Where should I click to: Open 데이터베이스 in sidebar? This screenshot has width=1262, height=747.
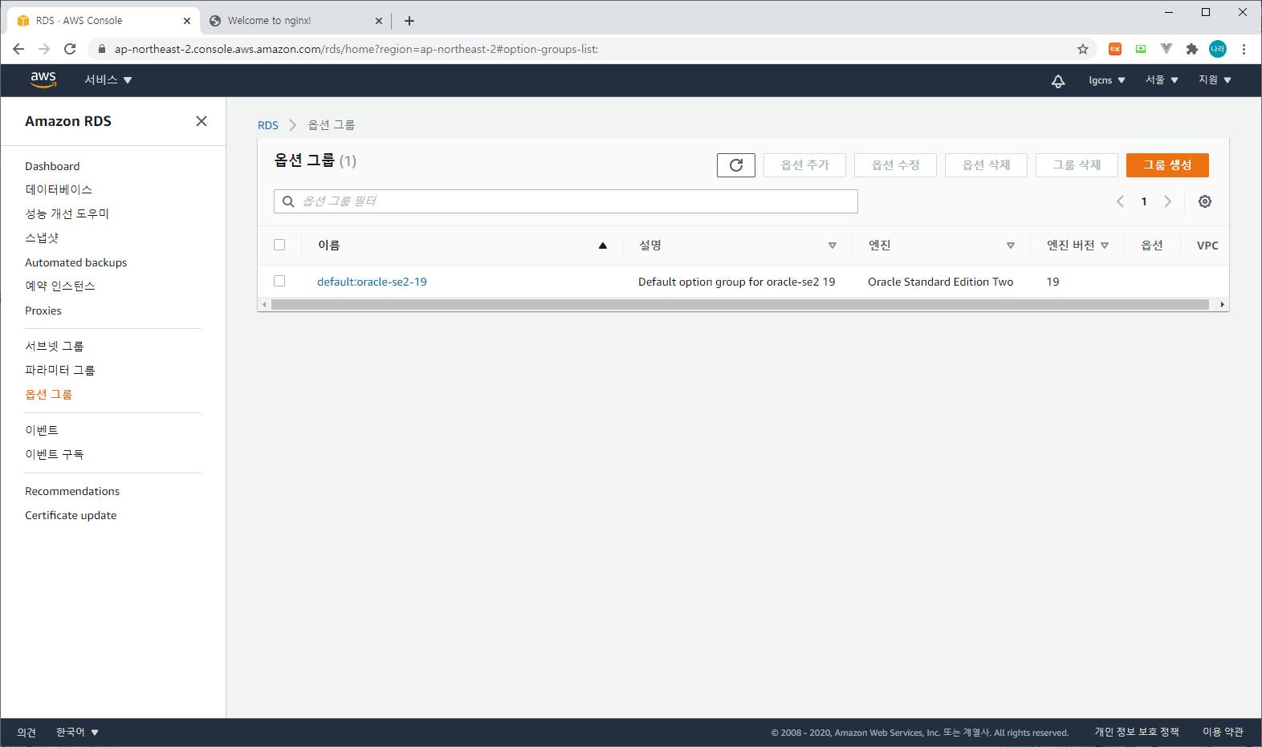59,189
